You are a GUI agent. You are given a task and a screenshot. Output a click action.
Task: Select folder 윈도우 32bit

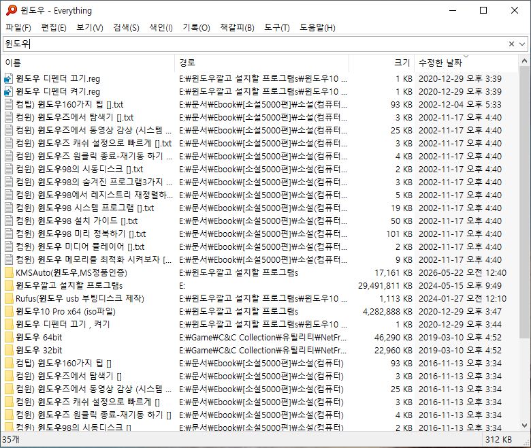(39, 350)
